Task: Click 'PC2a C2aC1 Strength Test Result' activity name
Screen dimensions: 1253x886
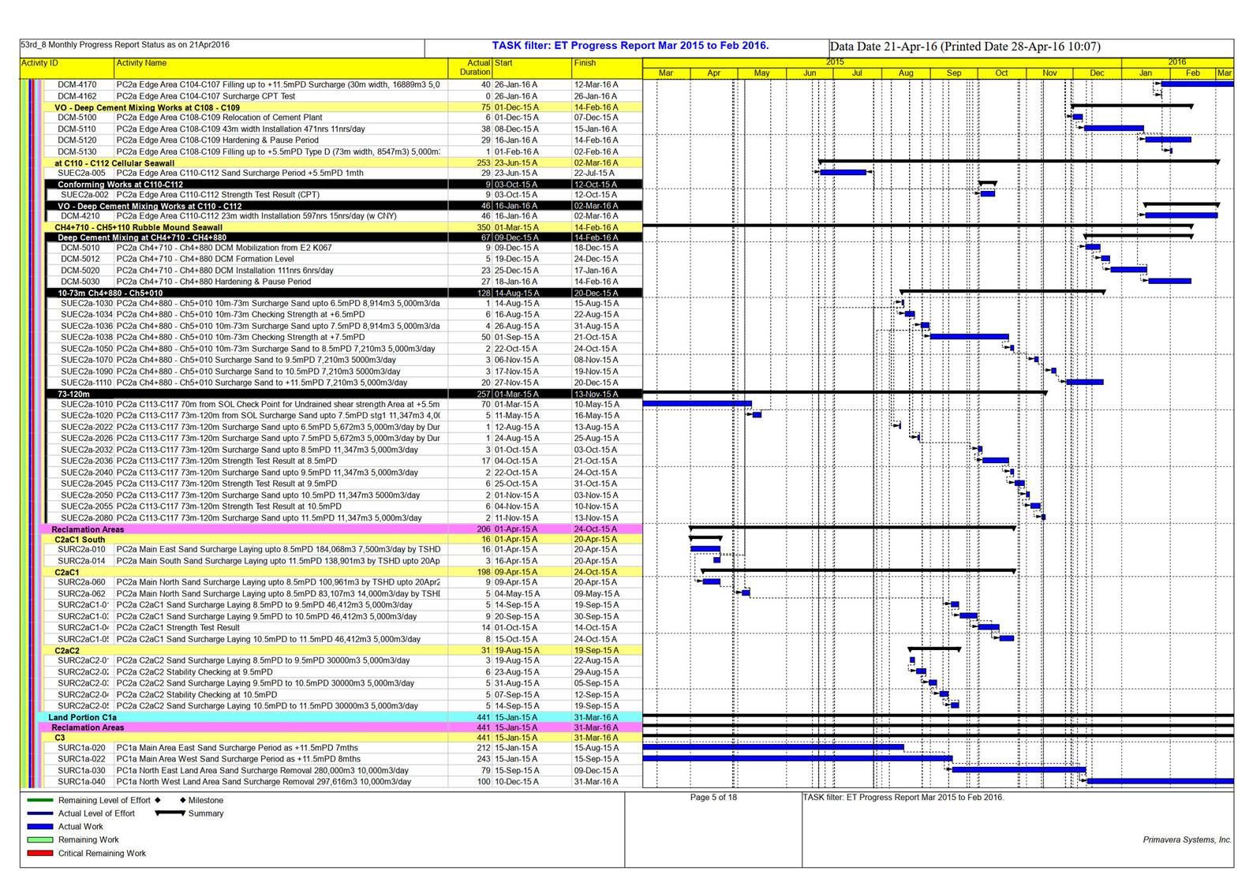Action: [178, 628]
